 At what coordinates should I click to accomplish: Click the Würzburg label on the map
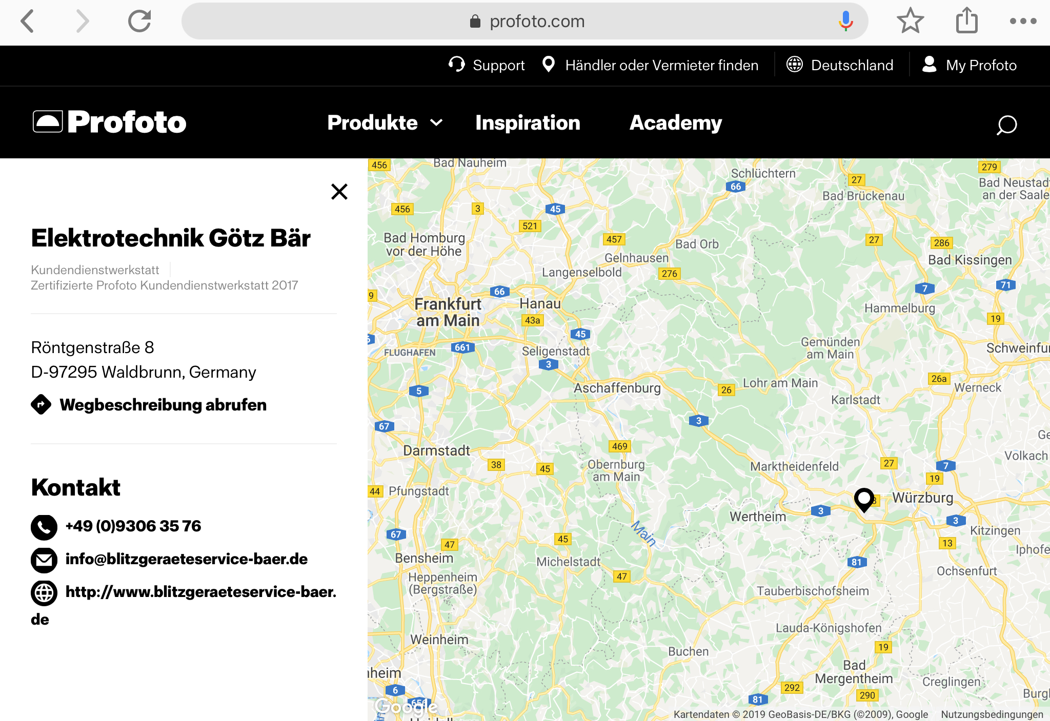point(922,498)
